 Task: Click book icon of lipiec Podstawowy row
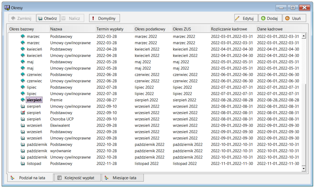(x=23, y=87)
